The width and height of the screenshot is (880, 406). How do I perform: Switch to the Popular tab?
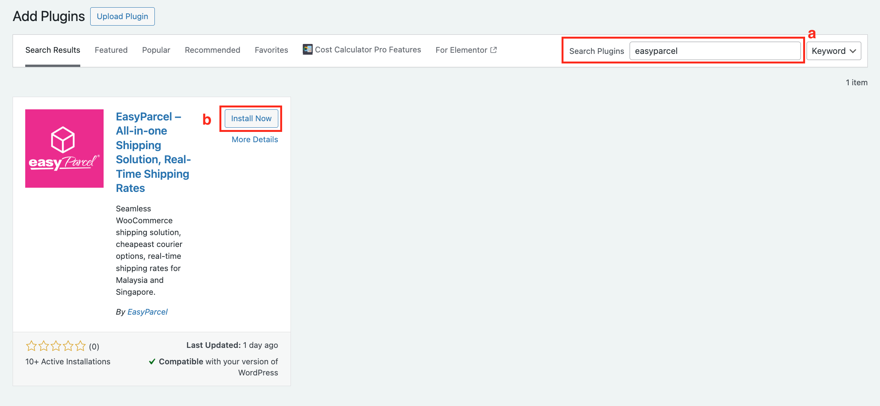pos(156,50)
